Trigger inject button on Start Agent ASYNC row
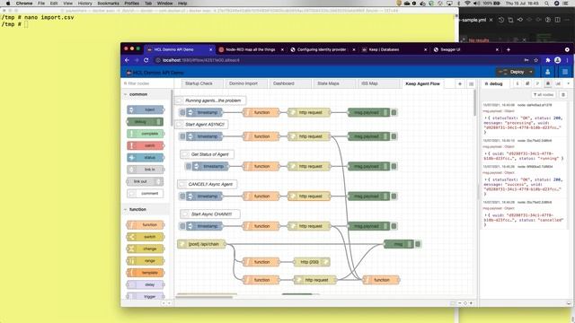Screen dimensions: 575x323 182,136
